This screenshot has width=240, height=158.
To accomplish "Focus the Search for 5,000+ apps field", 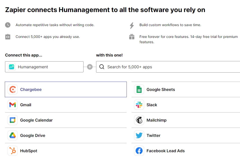I will point(168,67).
